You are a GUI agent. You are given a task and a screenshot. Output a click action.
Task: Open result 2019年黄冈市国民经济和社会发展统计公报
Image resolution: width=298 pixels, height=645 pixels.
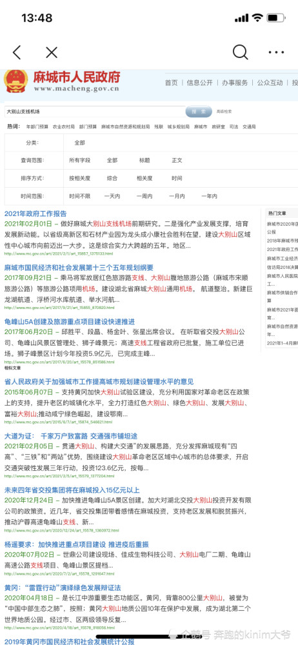click(x=69, y=641)
